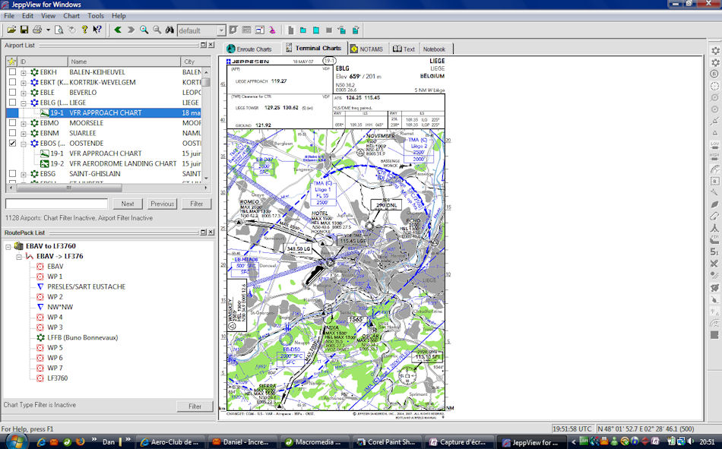Collapse the EBLG Liege tree node
722x449 pixels.
(24, 103)
